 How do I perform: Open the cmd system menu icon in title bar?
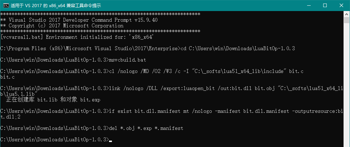coord(5,5)
